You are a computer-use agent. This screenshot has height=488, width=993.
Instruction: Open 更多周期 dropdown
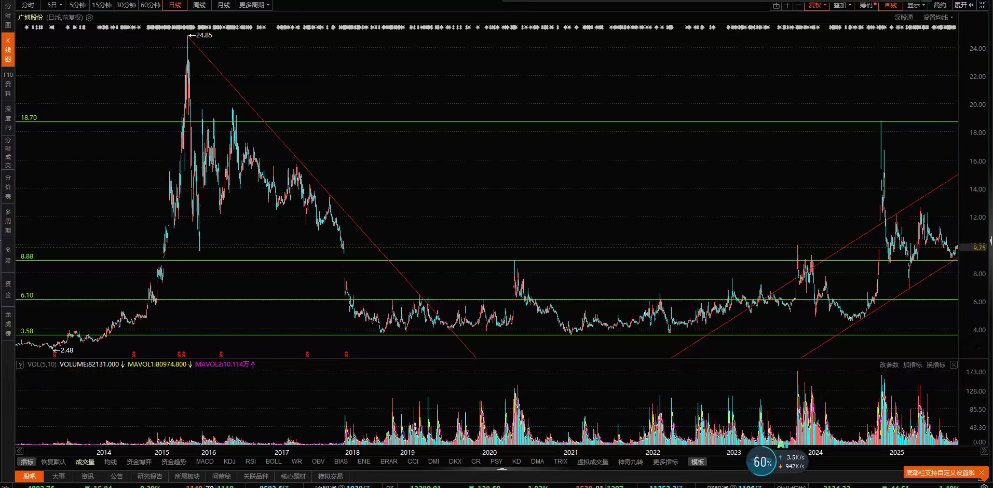(x=254, y=5)
